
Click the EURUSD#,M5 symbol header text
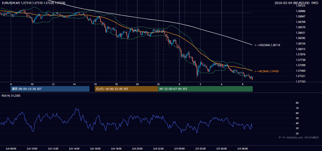pos(33,3)
